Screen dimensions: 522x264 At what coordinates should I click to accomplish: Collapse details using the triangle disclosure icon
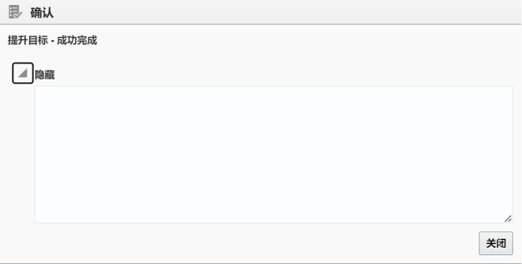pos(23,73)
